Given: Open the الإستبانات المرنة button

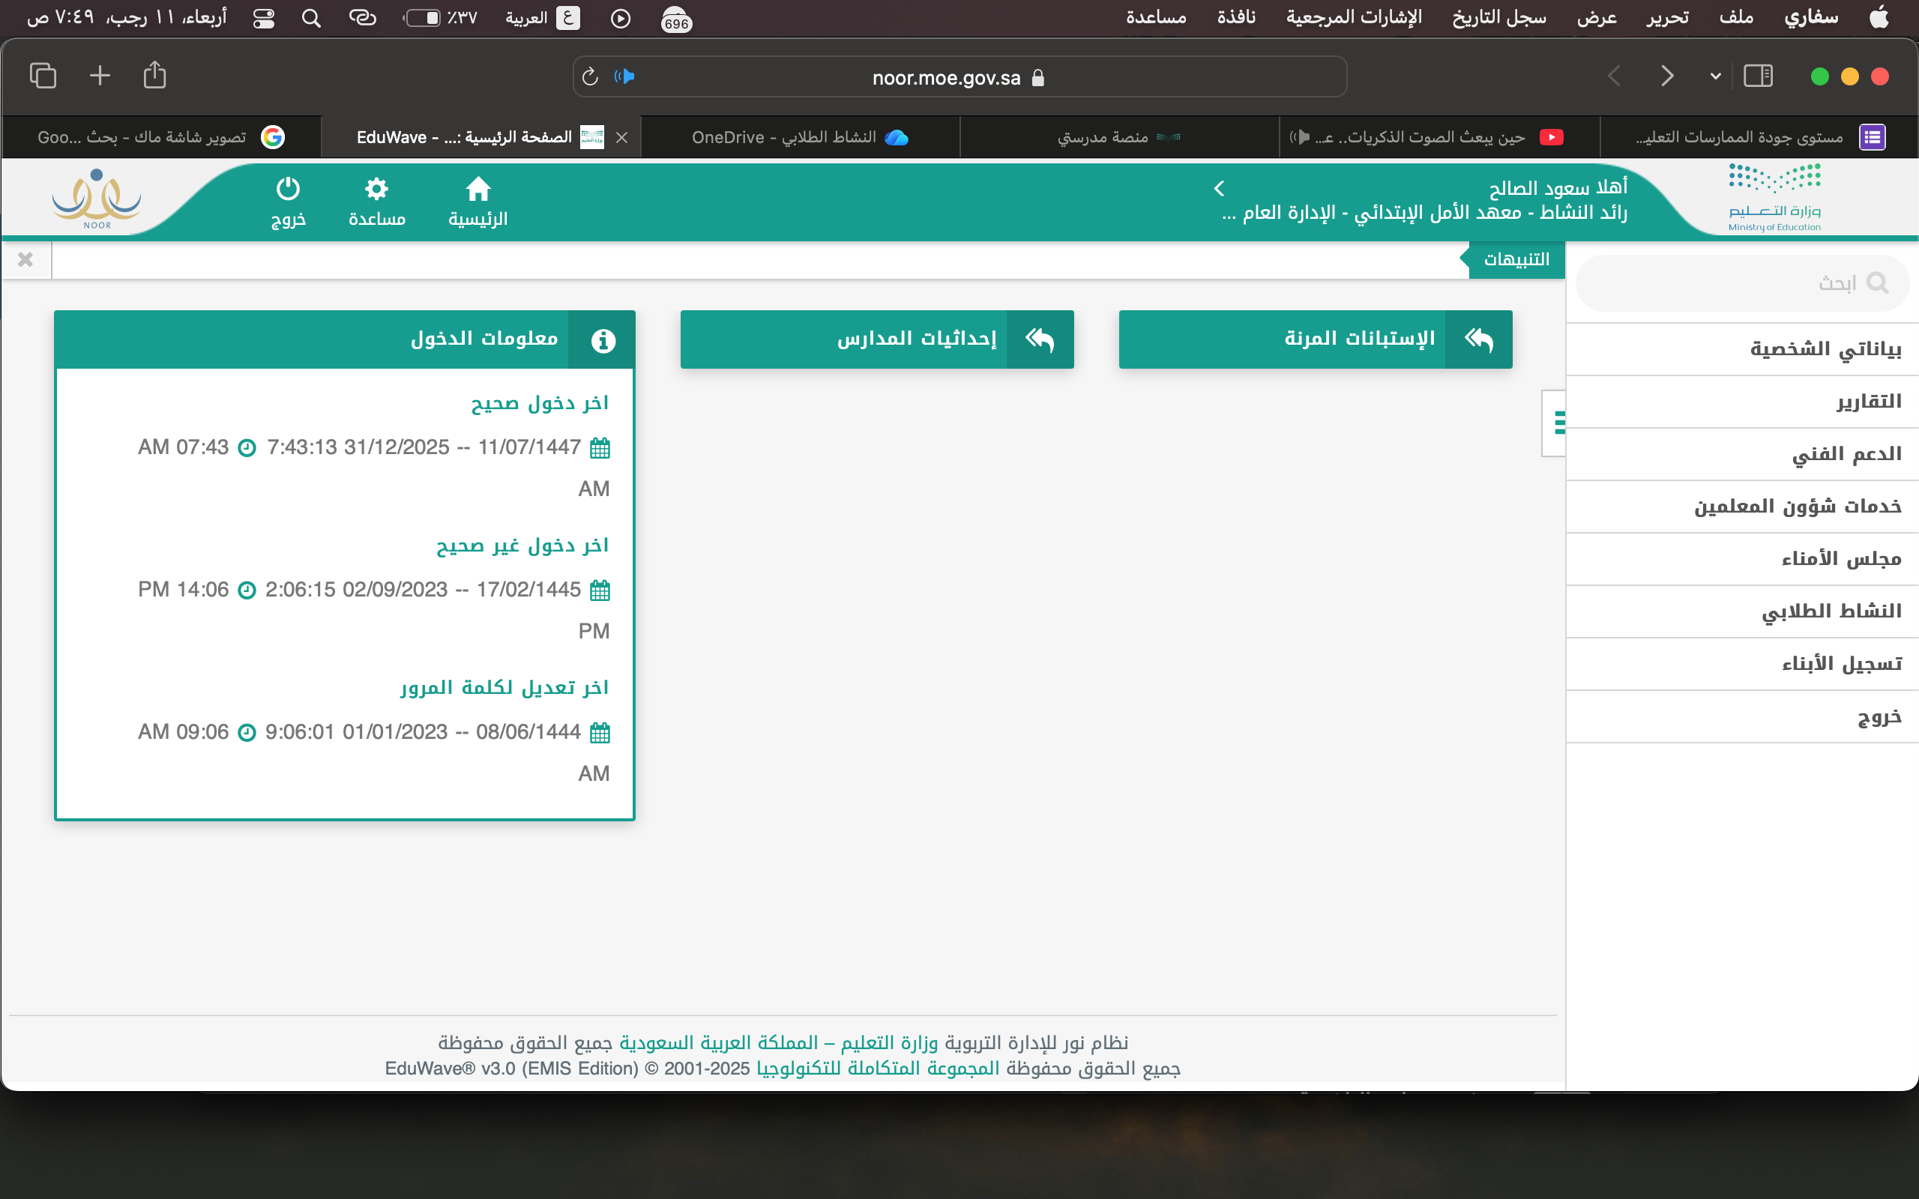Looking at the screenshot, I should [x=1315, y=339].
